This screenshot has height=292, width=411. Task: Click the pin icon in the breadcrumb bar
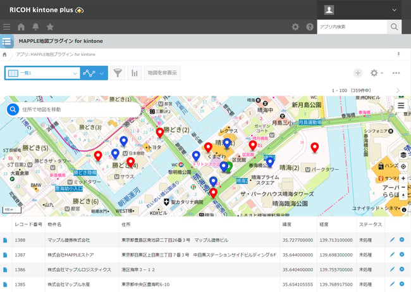pos(398,54)
